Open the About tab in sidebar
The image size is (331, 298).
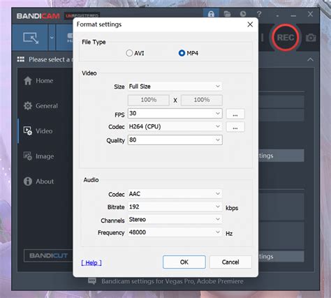click(38, 181)
